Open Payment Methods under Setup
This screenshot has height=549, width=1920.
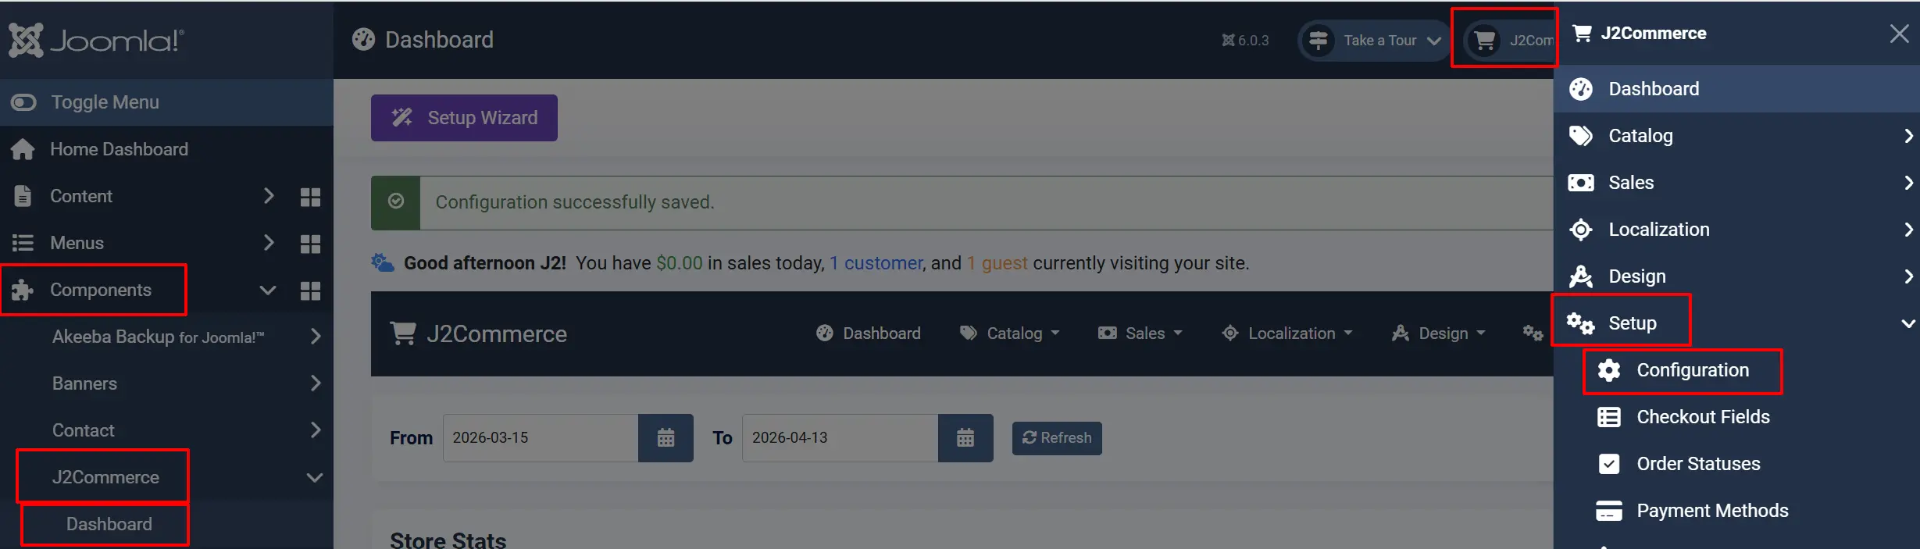pos(1712,511)
